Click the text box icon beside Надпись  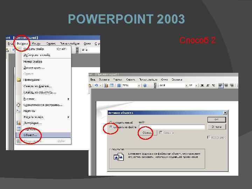19,111
